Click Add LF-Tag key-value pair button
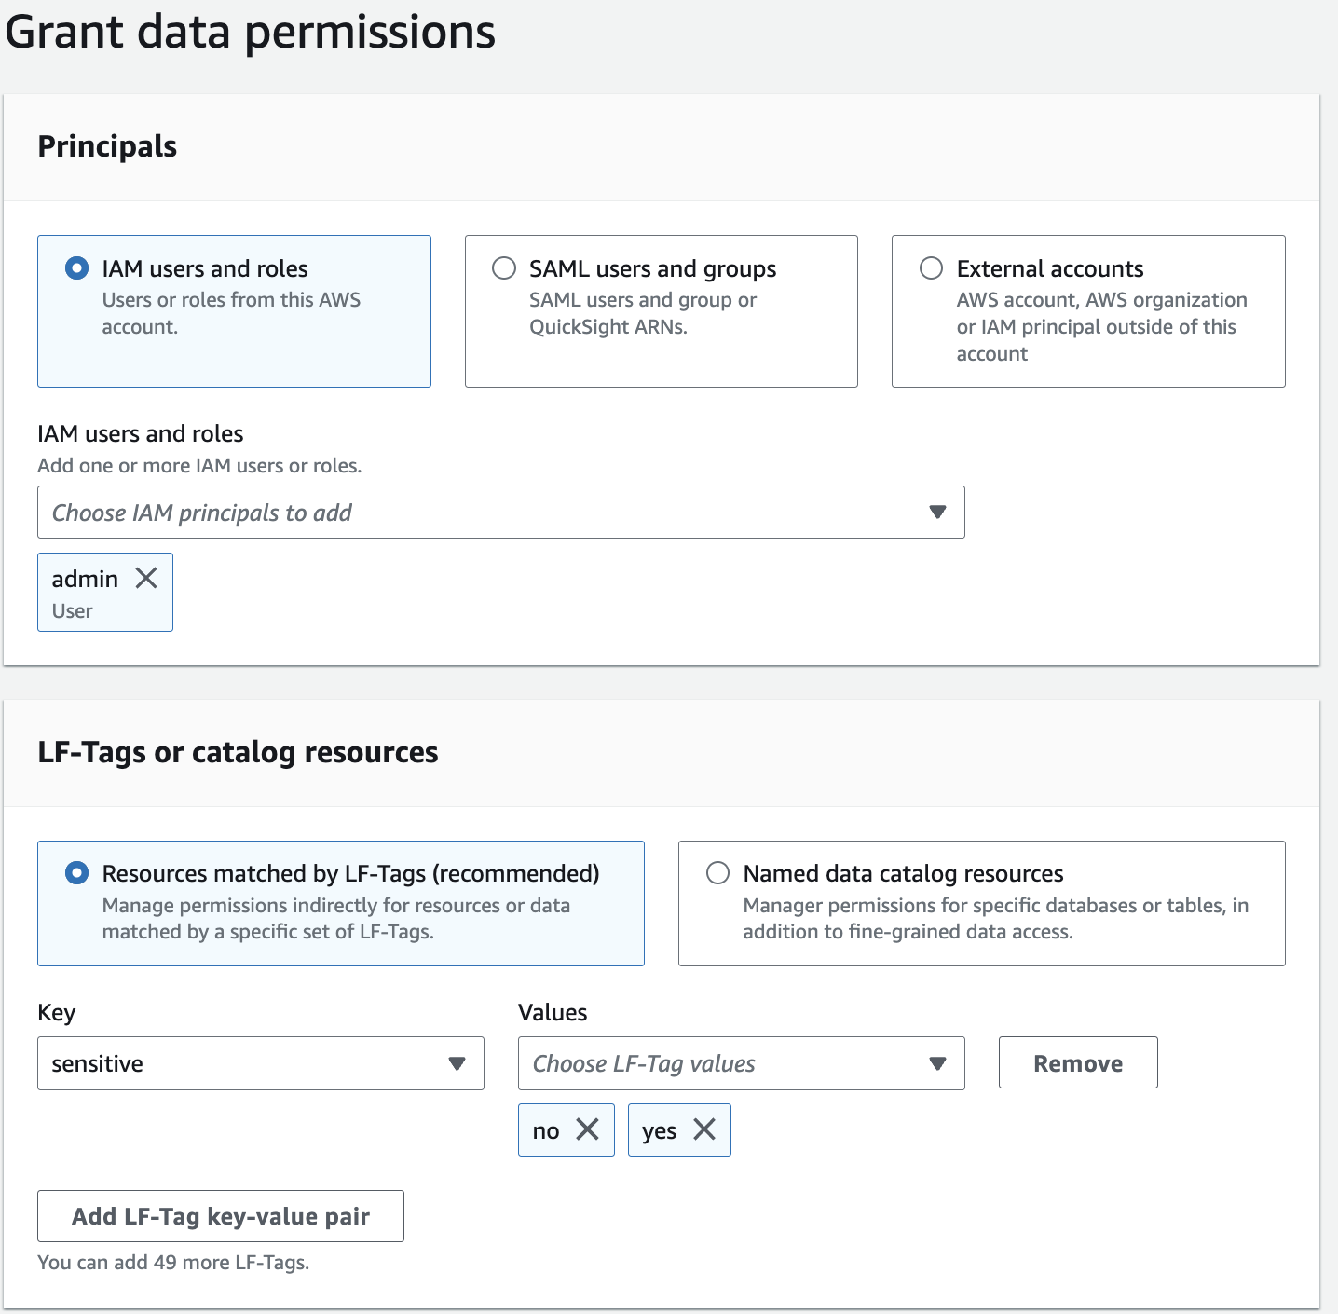 tap(221, 1216)
